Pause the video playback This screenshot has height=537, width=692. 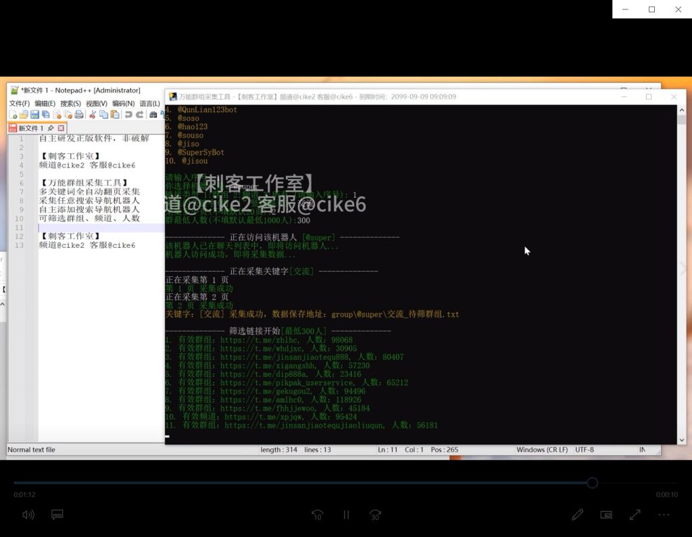pos(346,514)
